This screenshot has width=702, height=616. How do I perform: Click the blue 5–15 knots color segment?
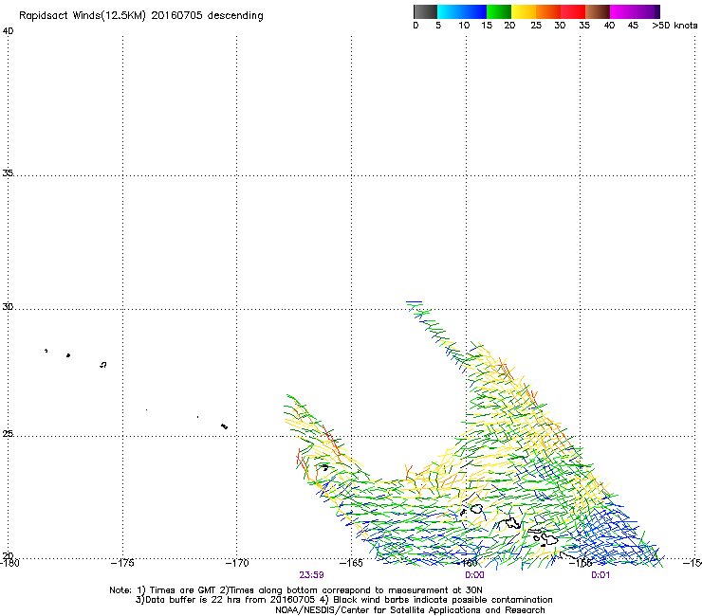(x=462, y=11)
